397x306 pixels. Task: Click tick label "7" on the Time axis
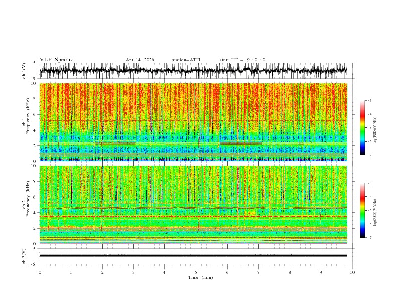258,272
